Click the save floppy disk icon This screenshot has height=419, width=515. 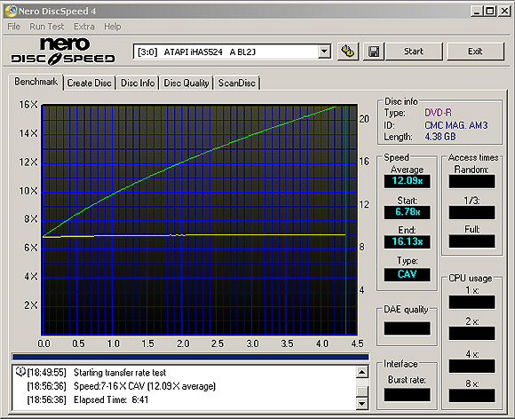pyautogui.click(x=374, y=51)
